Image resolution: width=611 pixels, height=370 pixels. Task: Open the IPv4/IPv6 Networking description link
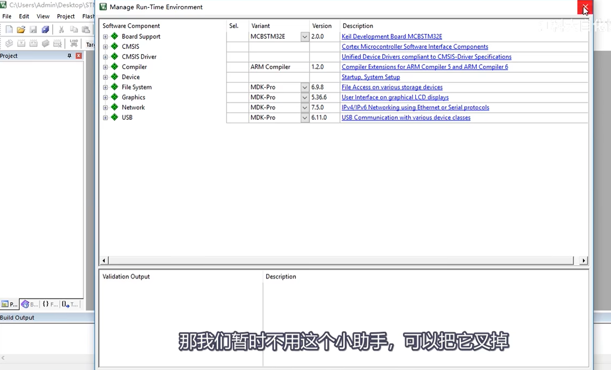[x=415, y=107]
